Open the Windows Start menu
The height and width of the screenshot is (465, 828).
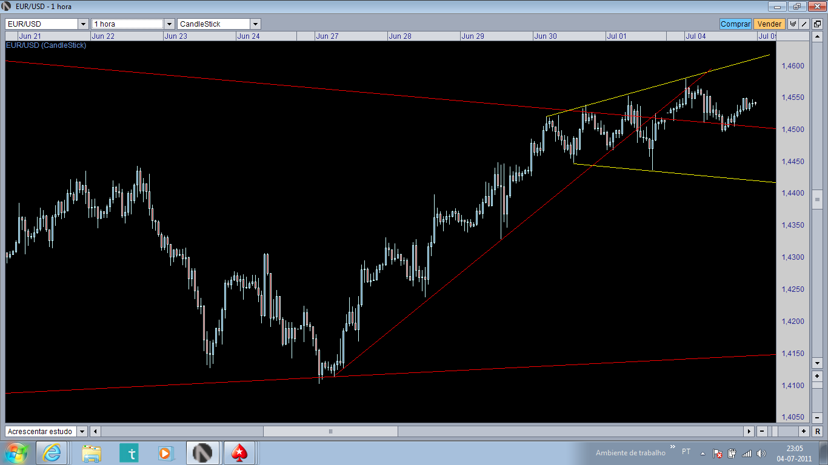pyautogui.click(x=16, y=452)
